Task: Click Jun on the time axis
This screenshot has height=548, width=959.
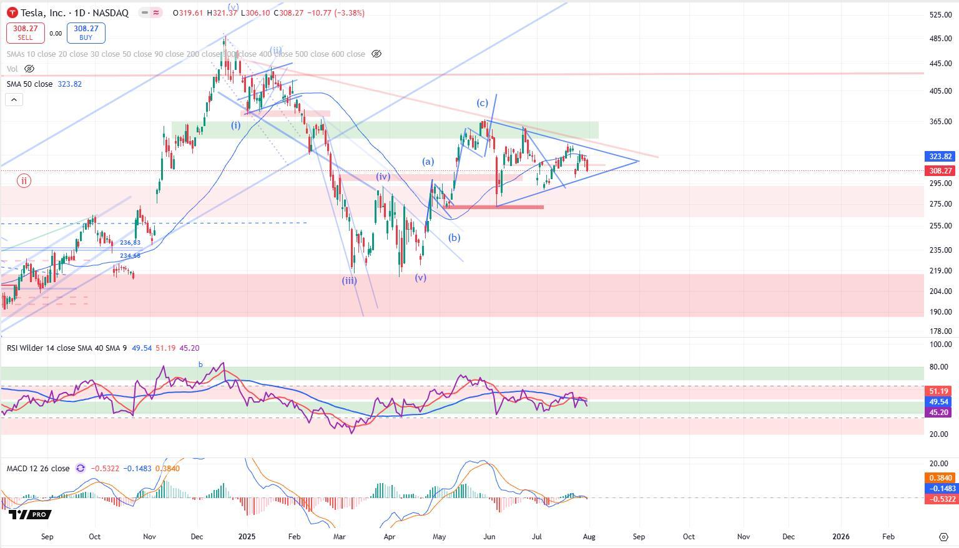Action: click(x=489, y=536)
